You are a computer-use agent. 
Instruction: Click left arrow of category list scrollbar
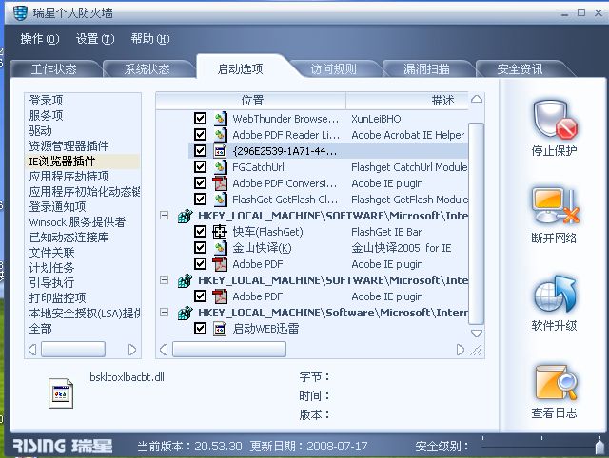(32, 350)
